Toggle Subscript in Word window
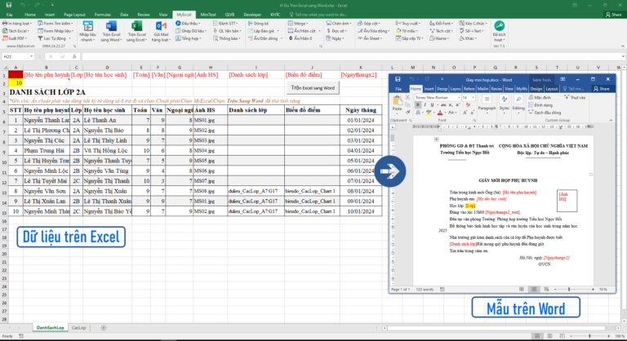The height and width of the screenshot is (341, 627). click(x=451, y=105)
